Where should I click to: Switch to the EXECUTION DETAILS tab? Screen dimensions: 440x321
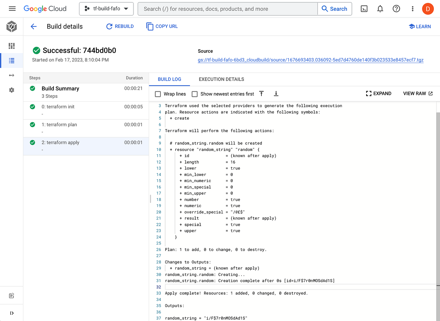pos(221,79)
